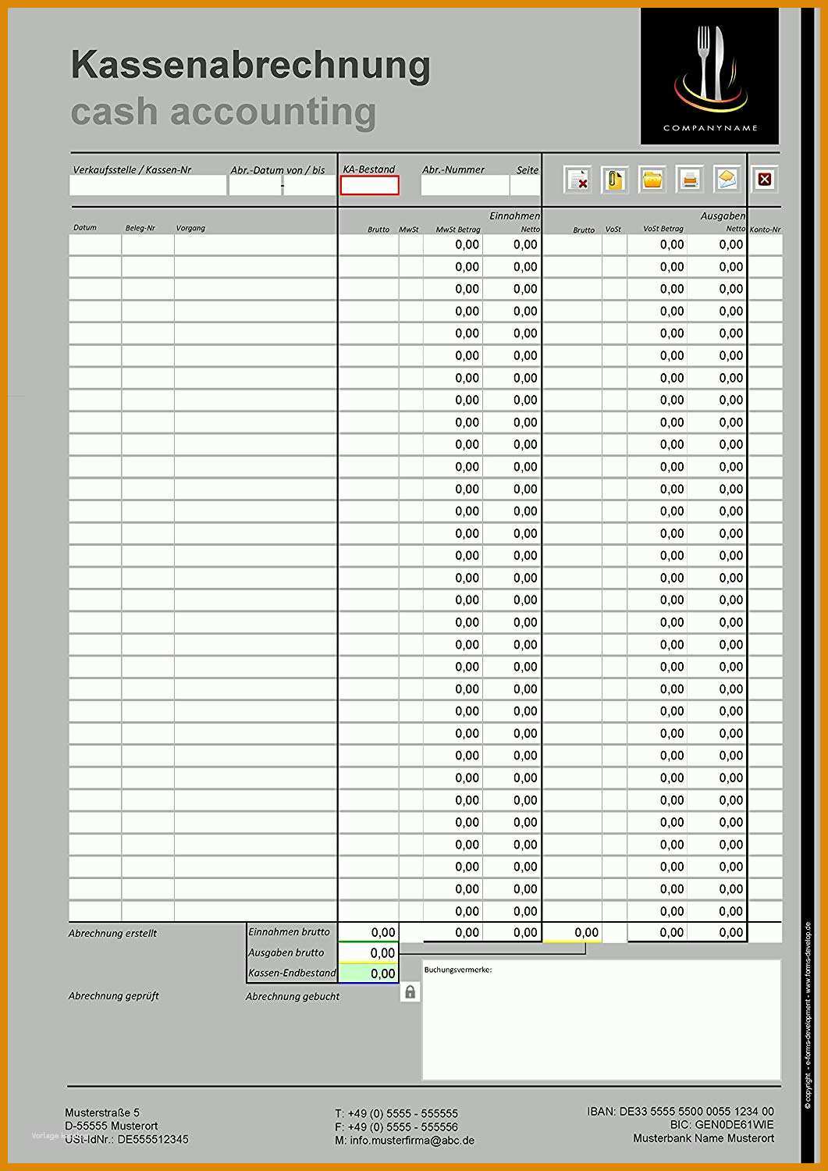Click the green Kassen-Endbestand value
The image size is (828, 1171).
point(368,973)
